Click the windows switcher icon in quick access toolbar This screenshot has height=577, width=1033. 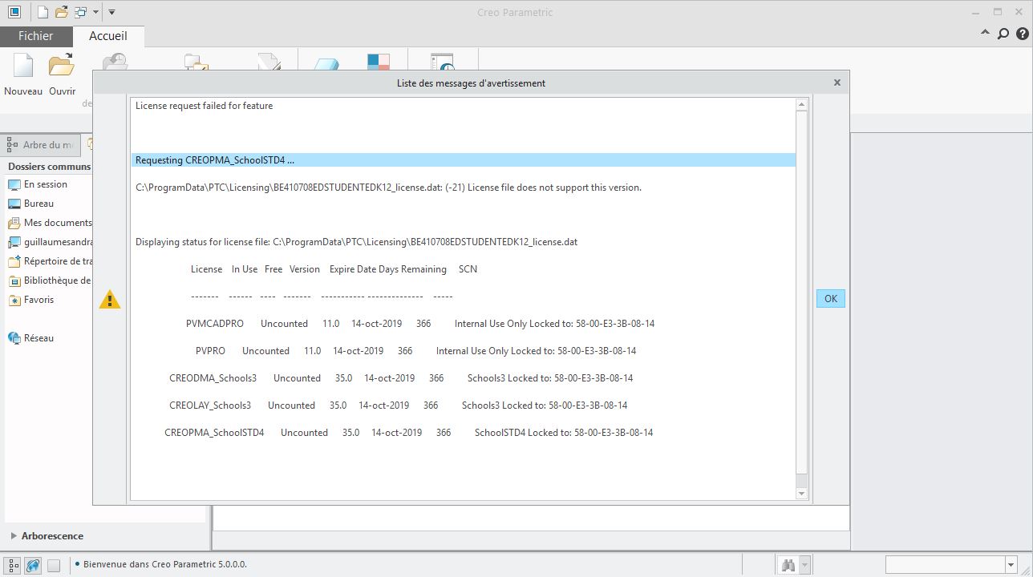click(80, 12)
